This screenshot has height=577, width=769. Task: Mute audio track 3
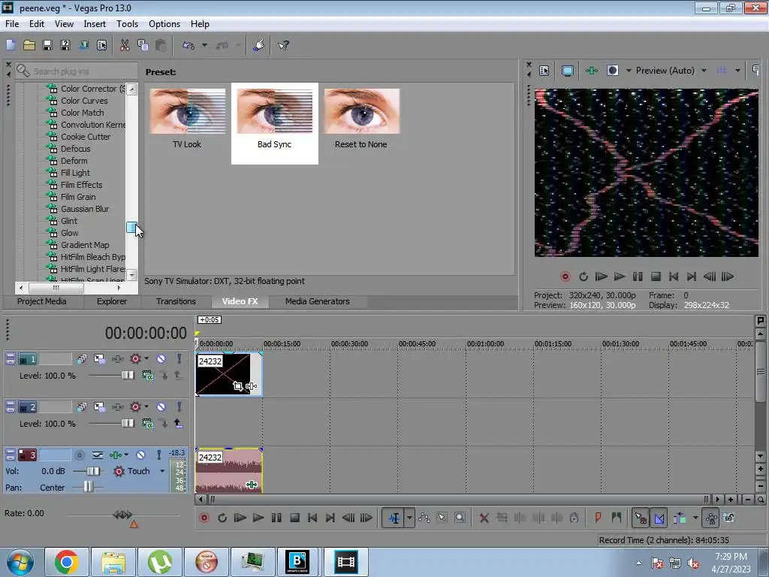[x=140, y=455]
